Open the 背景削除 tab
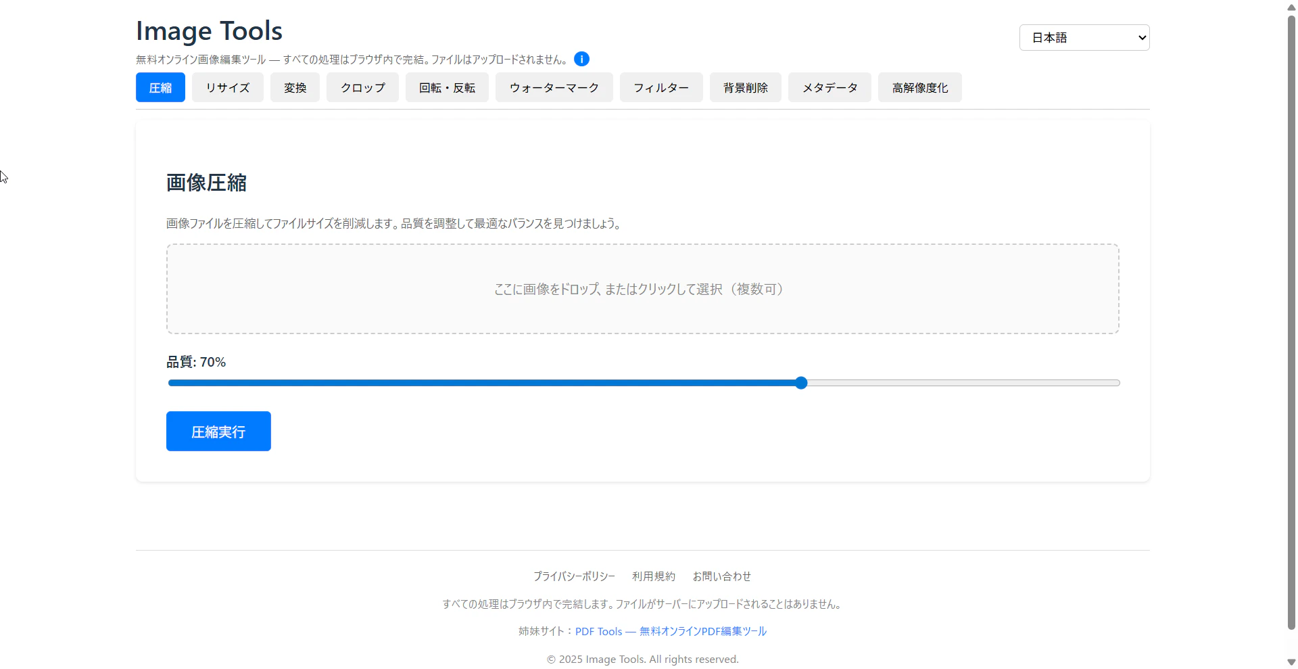Image resolution: width=1298 pixels, height=669 pixels. (746, 87)
